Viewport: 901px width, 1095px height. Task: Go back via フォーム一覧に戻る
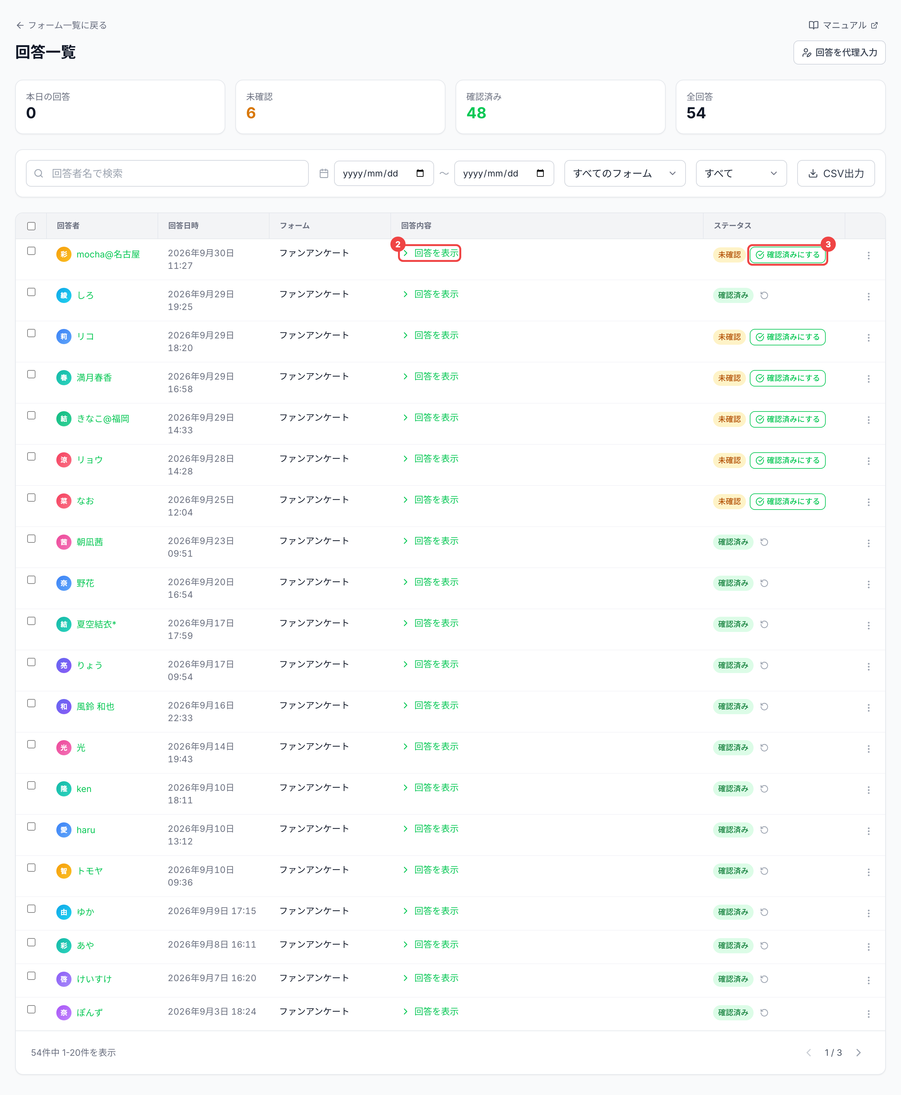point(61,25)
